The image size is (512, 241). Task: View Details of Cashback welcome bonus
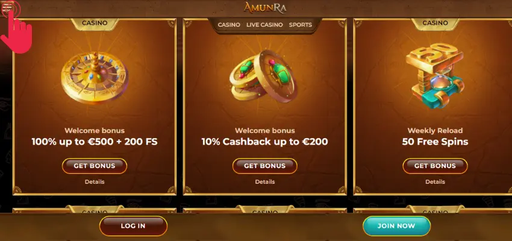(x=265, y=182)
